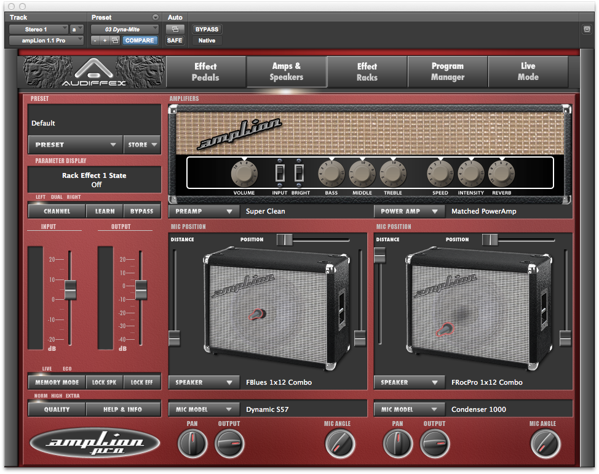Click the Default preset name display
The height and width of the screenshot is (474, 599).
tap(94, 123)
